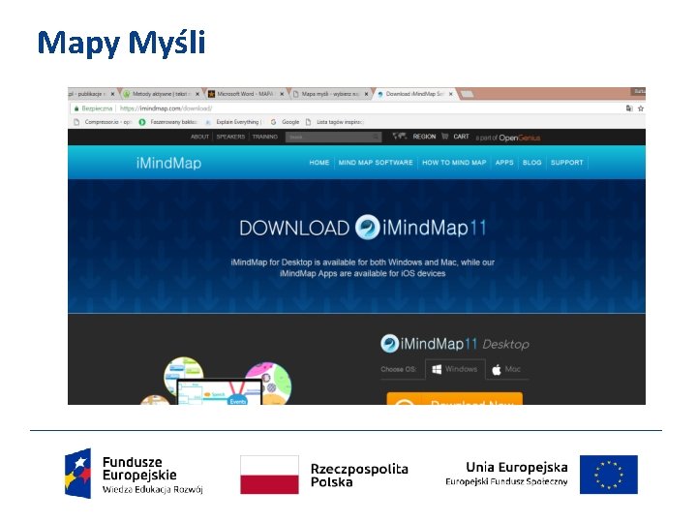This screenshot has width=697, height=523.
Task: Click the Polish flag image
Action: click(269, 475)
